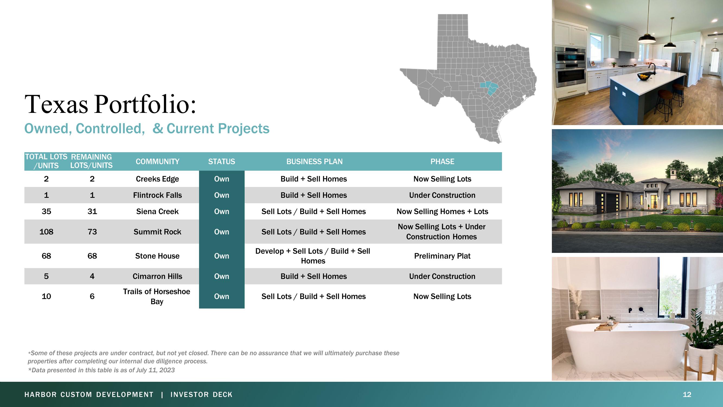Select the Summit Rock Own status badge
Image resolution: width=723 pixels, height=407 pixels.
(222, 231)
